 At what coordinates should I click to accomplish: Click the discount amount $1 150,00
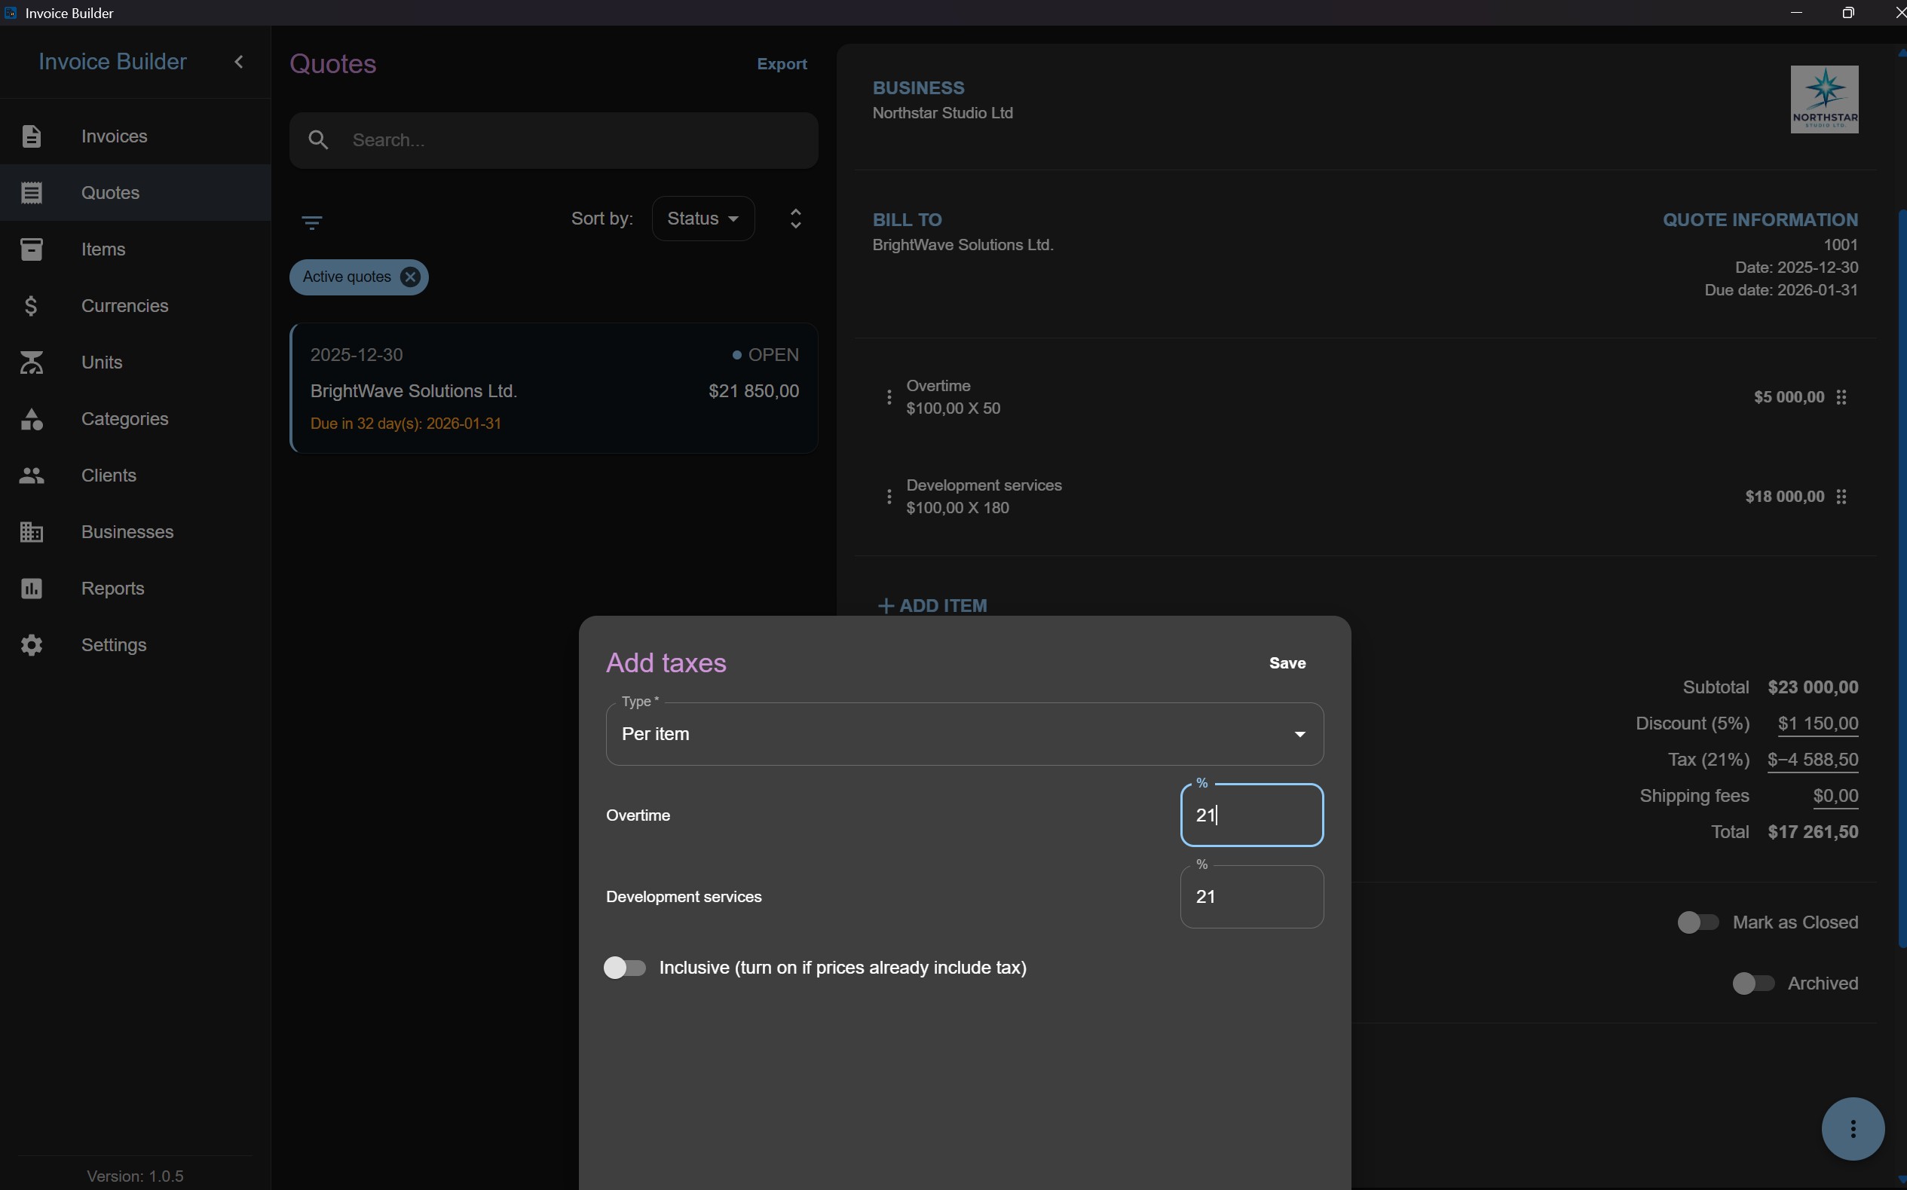[1817, 723]
